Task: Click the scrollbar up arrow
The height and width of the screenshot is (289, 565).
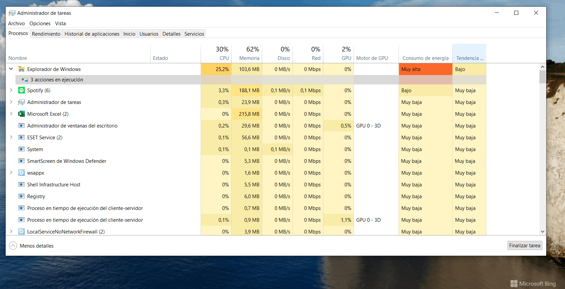Action: (x=542, y=67)
